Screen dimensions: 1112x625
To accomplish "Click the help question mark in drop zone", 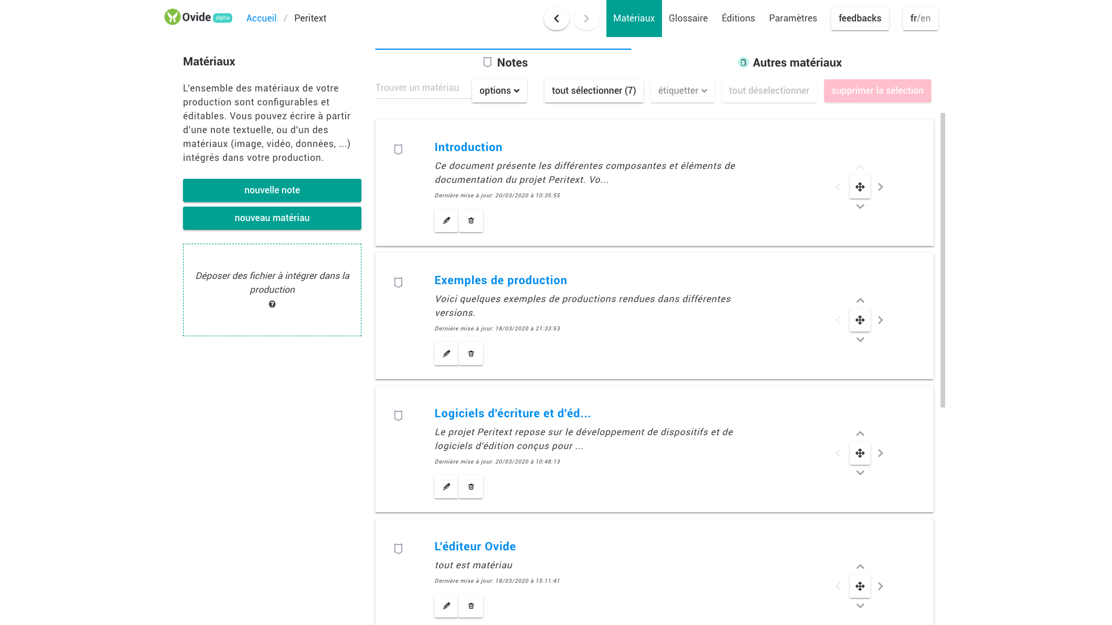I will click(272, 304).
